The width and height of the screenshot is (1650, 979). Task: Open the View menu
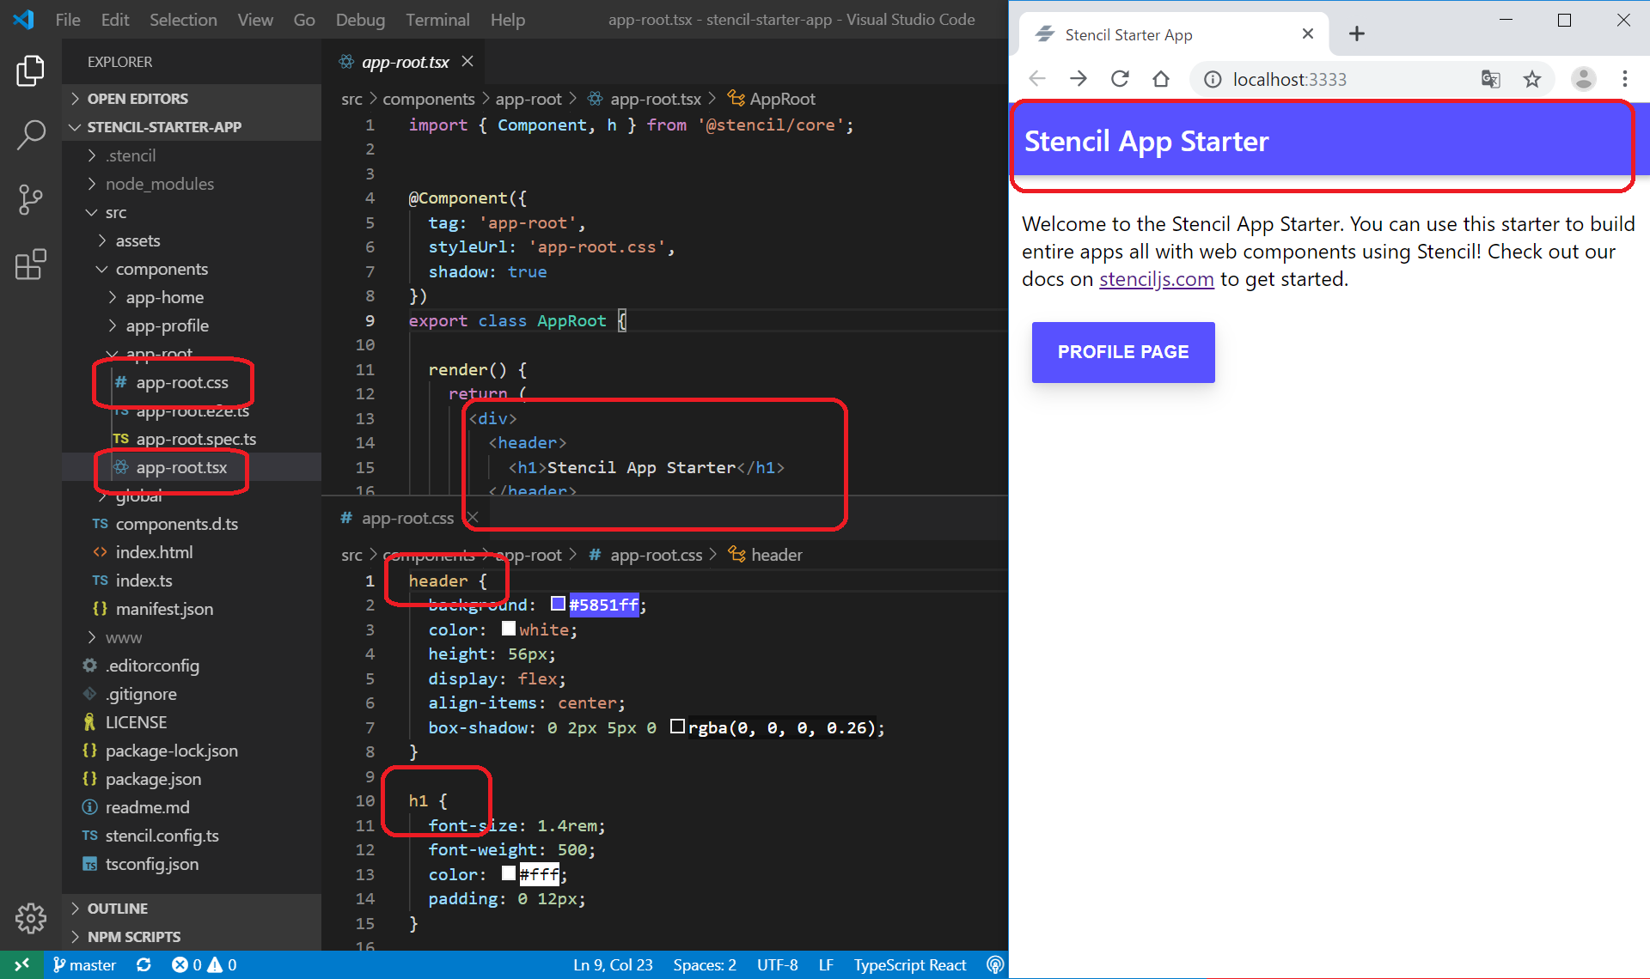[x=255, y=19]
